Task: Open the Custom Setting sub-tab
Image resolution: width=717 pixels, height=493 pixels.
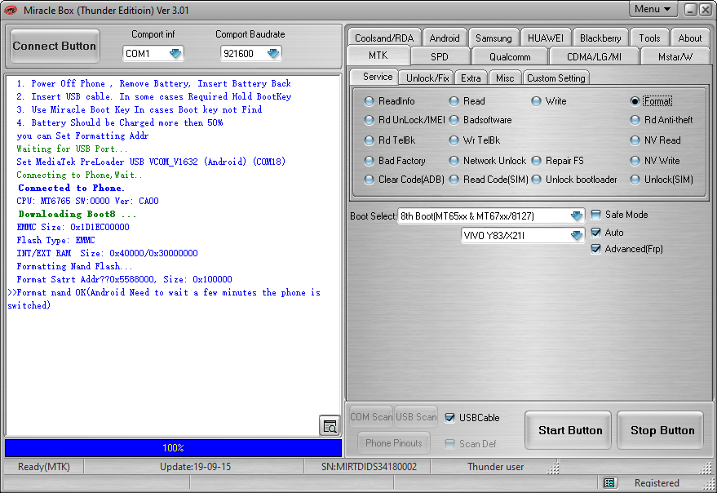Action: pos(556,78)
